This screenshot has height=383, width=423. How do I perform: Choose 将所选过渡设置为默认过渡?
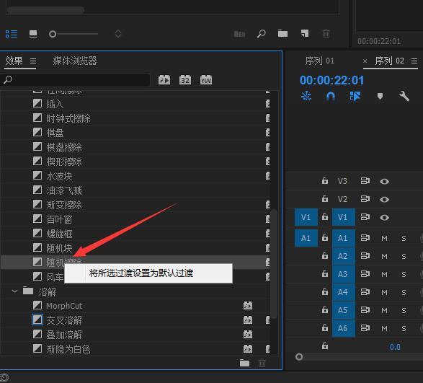(148, 273)
